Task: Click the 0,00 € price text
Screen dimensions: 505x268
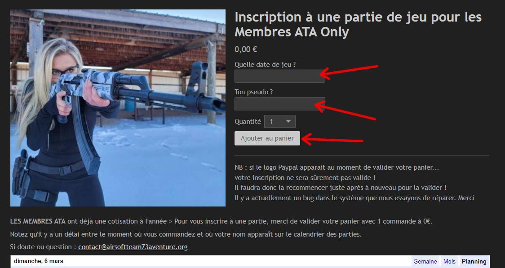Action: pos(246,49)
